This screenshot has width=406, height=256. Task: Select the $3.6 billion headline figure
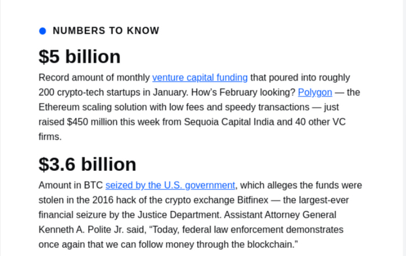pyautogui.click(x=87, y=164)
